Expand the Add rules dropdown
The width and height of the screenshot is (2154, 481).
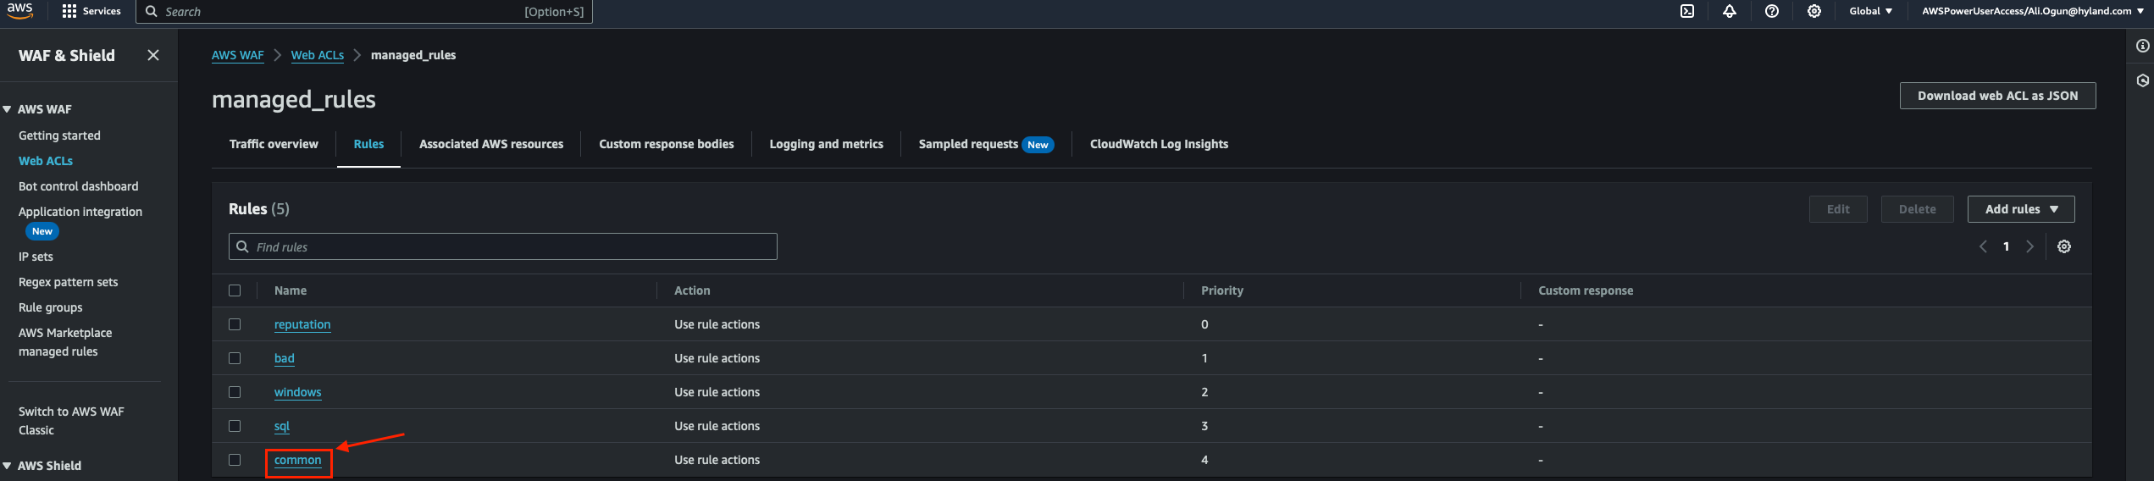[2020, 209]
